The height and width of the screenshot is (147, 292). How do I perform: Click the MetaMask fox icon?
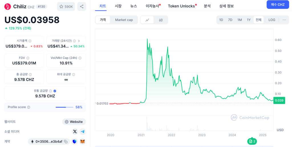pos(82,141)
